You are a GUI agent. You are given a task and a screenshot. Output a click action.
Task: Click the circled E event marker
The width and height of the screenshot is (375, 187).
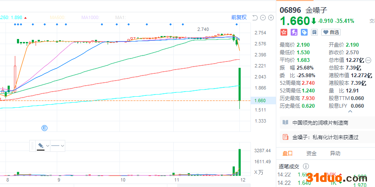44,128
